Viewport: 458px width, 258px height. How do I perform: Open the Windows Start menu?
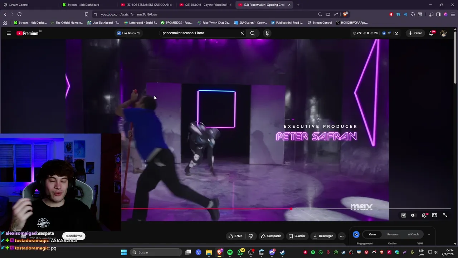tap(124, 252)
